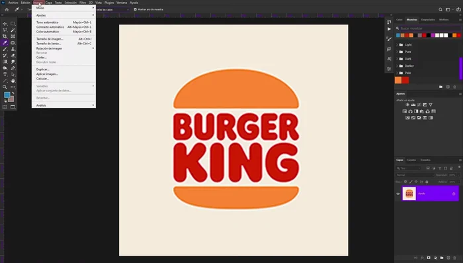Open the Filtro menu in menu bar

[x=83, y=3]
